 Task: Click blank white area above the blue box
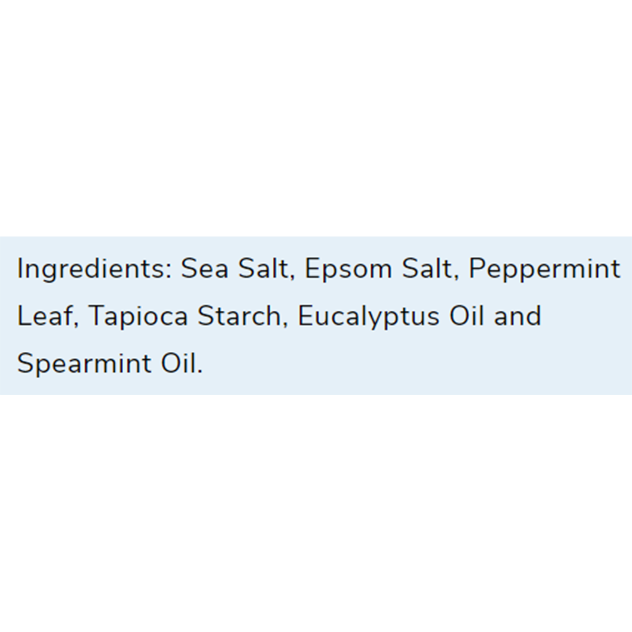(316, 116)
